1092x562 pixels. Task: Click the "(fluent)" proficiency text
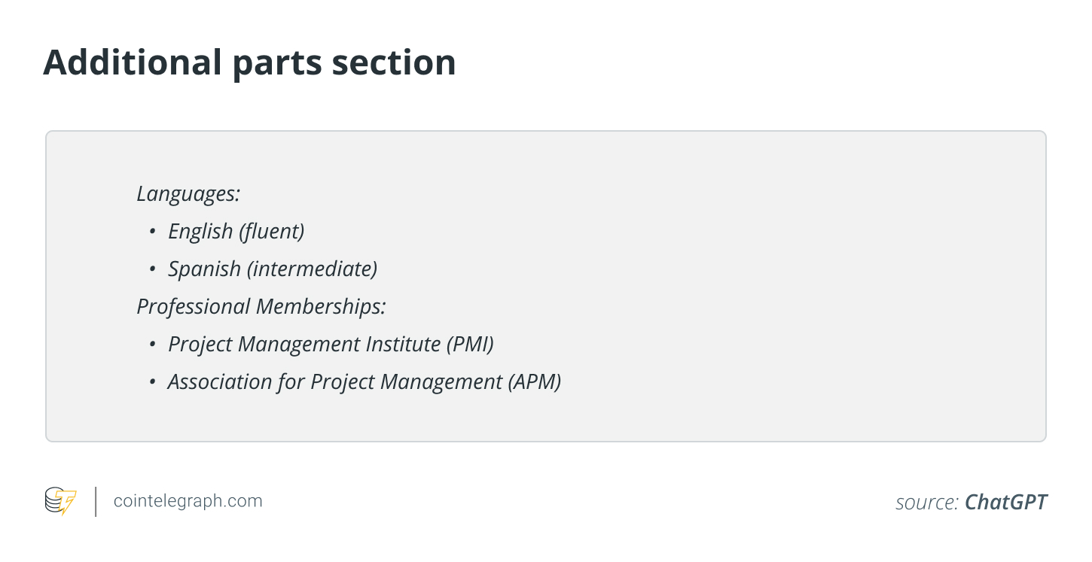[x=271, y=232]
